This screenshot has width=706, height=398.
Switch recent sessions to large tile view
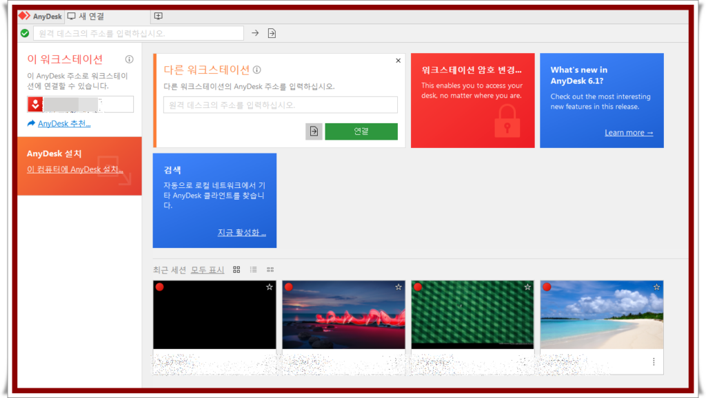point(236,270)
